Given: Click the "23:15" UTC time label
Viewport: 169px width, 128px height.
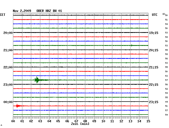Looking at the screenshot, I should click(x=154, y=102).
